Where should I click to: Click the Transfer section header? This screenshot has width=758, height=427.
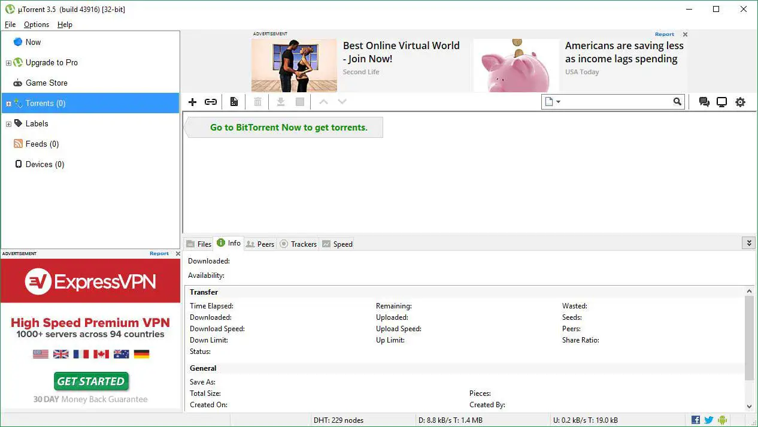click(204, 292)
